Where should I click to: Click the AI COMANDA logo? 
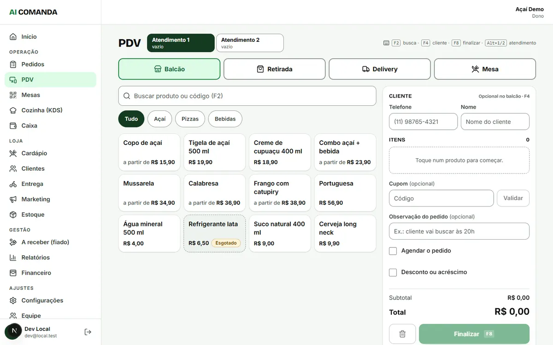[33, 12]
